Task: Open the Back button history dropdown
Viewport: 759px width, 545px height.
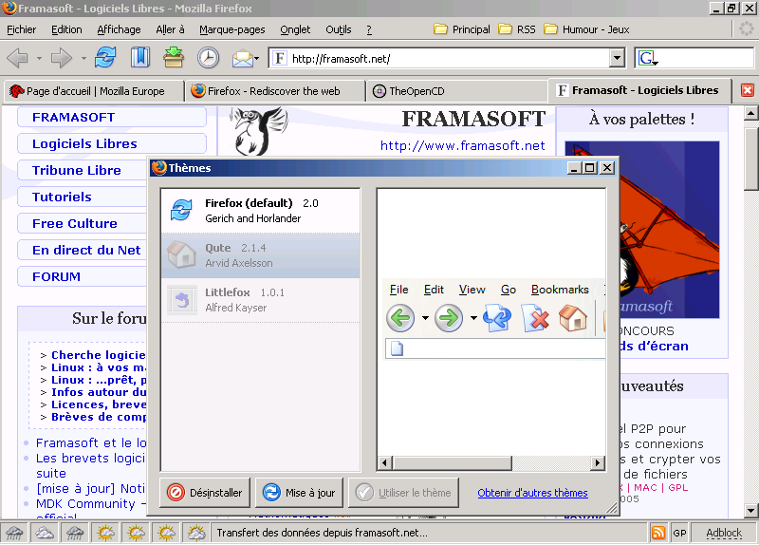Action: 39,59
